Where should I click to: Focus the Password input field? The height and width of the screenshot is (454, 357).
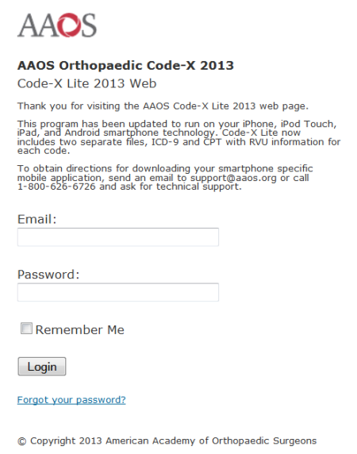pos(118,292)
